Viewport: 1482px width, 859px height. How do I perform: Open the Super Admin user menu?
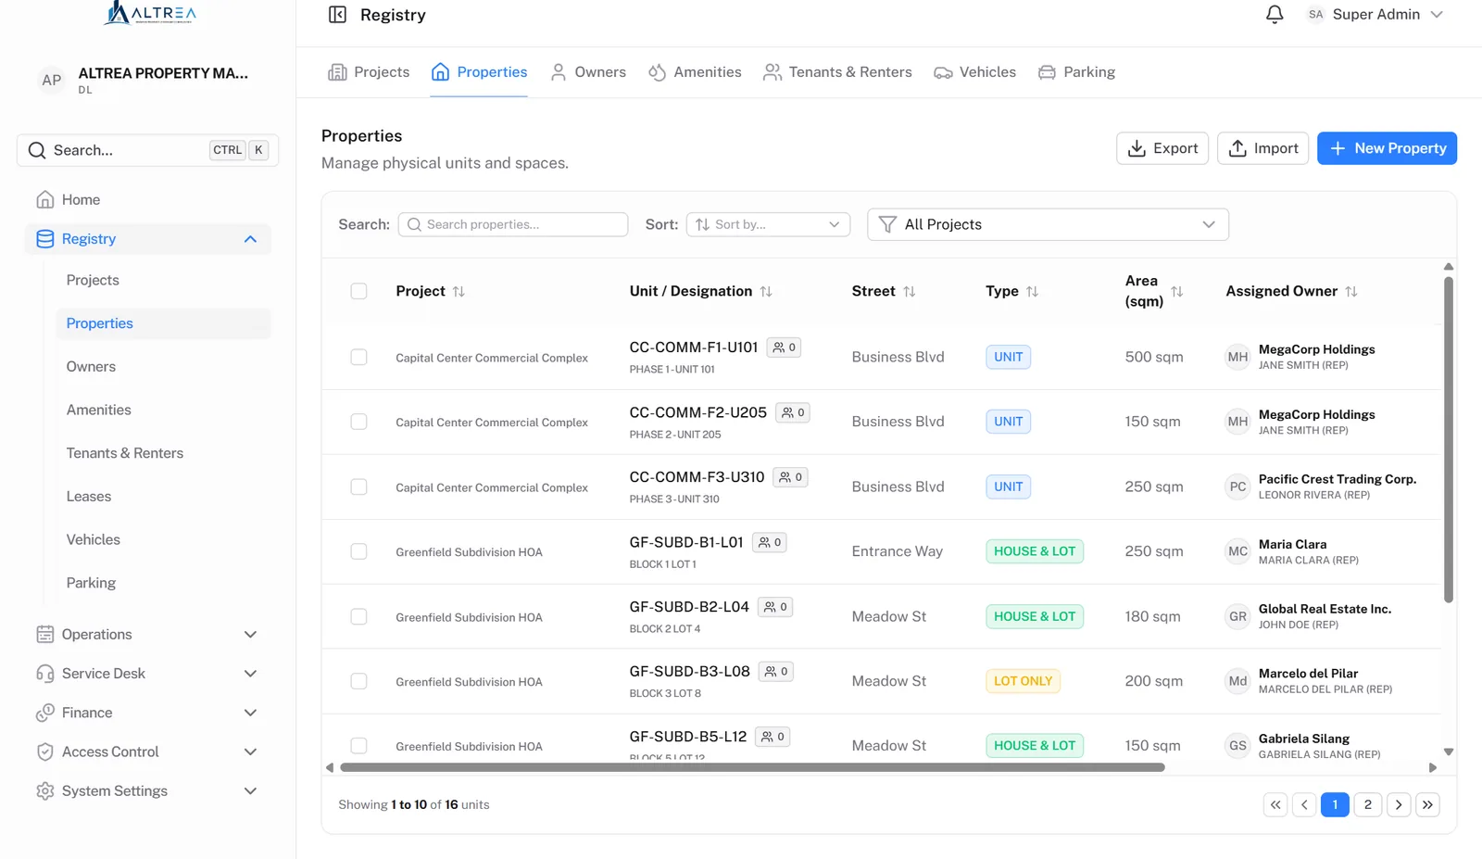click(x=1375, y=14)
